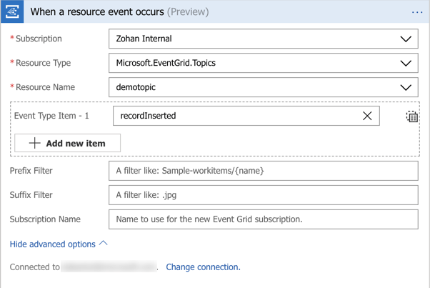Click the plus icon beside Add new item
The image size is (430, 288).
pyautogui.click(x=34, y=143)
